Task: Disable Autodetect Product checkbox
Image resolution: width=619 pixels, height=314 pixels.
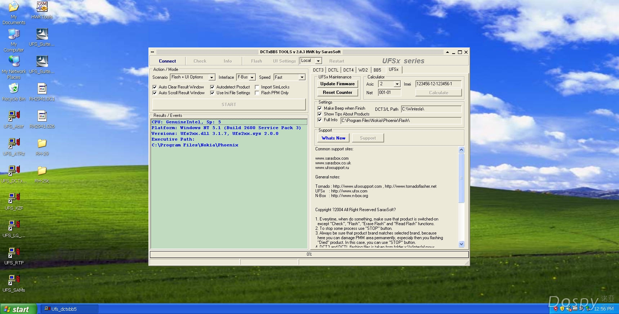Action: pos(212,87)
